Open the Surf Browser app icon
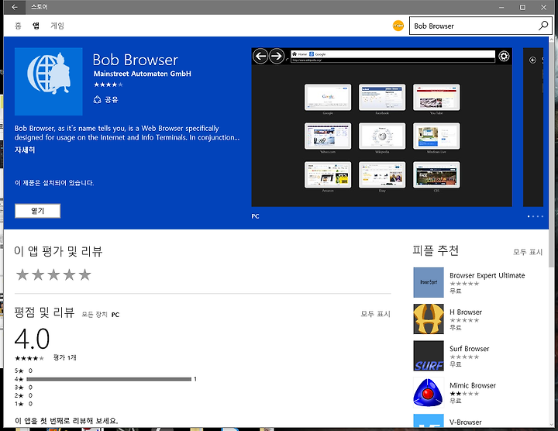Screen dimensions: 558x431 click(429, 356)
